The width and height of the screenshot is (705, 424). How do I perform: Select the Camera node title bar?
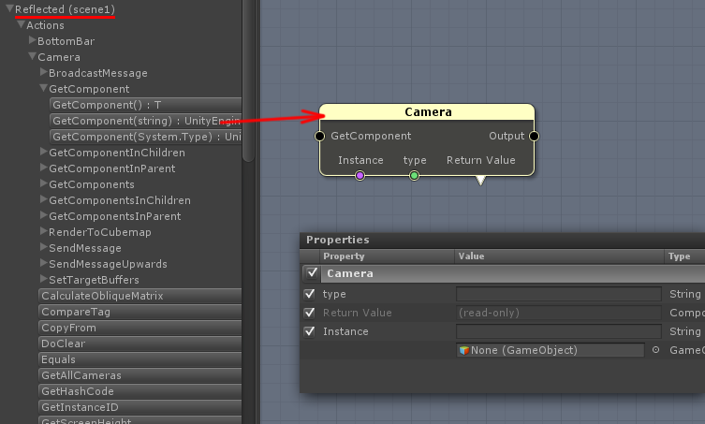click(x=427, y=112)
